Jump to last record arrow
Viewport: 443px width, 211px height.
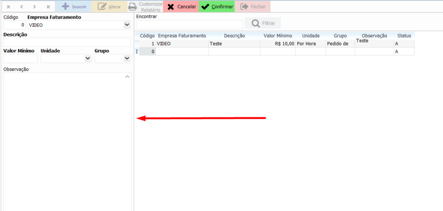(x=48, y=6)
